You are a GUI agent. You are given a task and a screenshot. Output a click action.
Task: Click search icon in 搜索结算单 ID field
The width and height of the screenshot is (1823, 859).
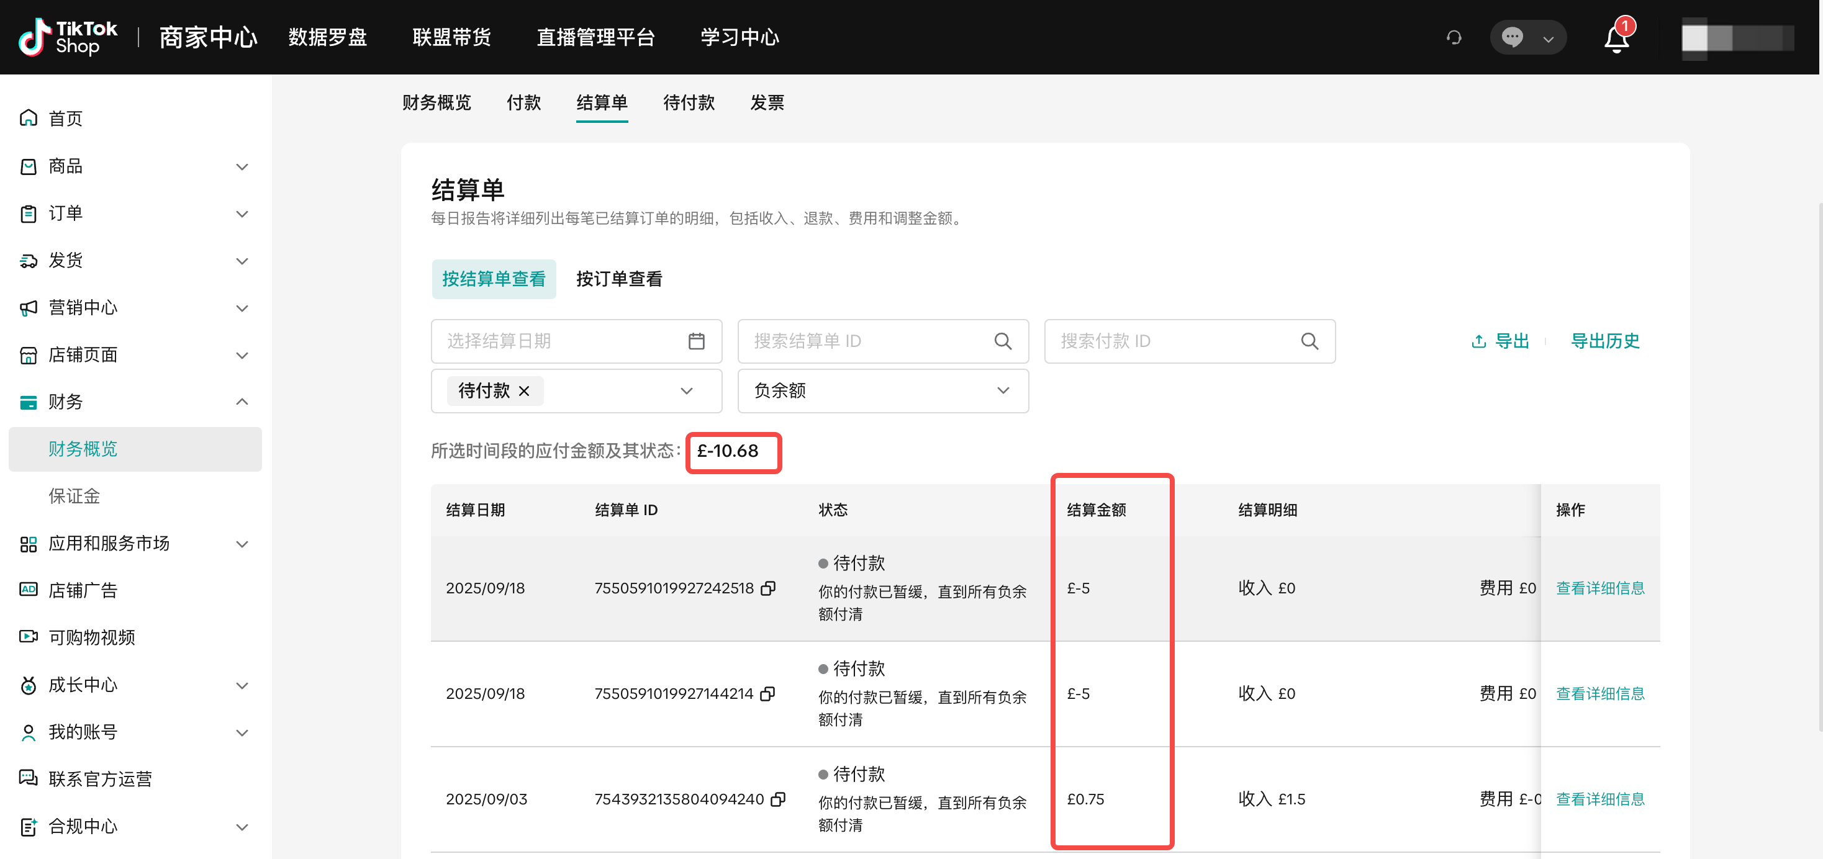point(1002,341)
